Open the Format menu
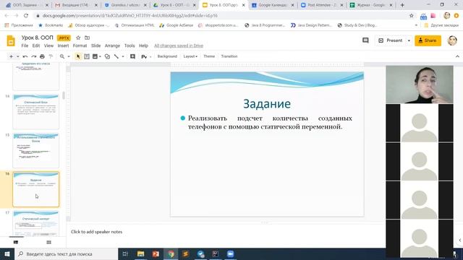The image size is (463, 260). click(x=80, y=45)
